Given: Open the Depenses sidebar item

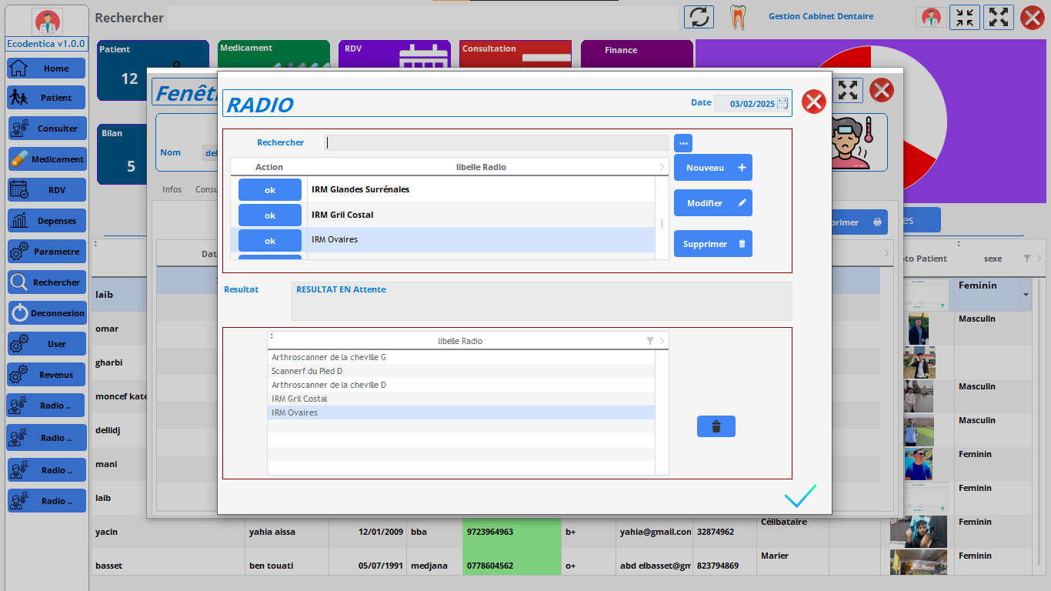Looking at the screenshot, I should point(46,221).
